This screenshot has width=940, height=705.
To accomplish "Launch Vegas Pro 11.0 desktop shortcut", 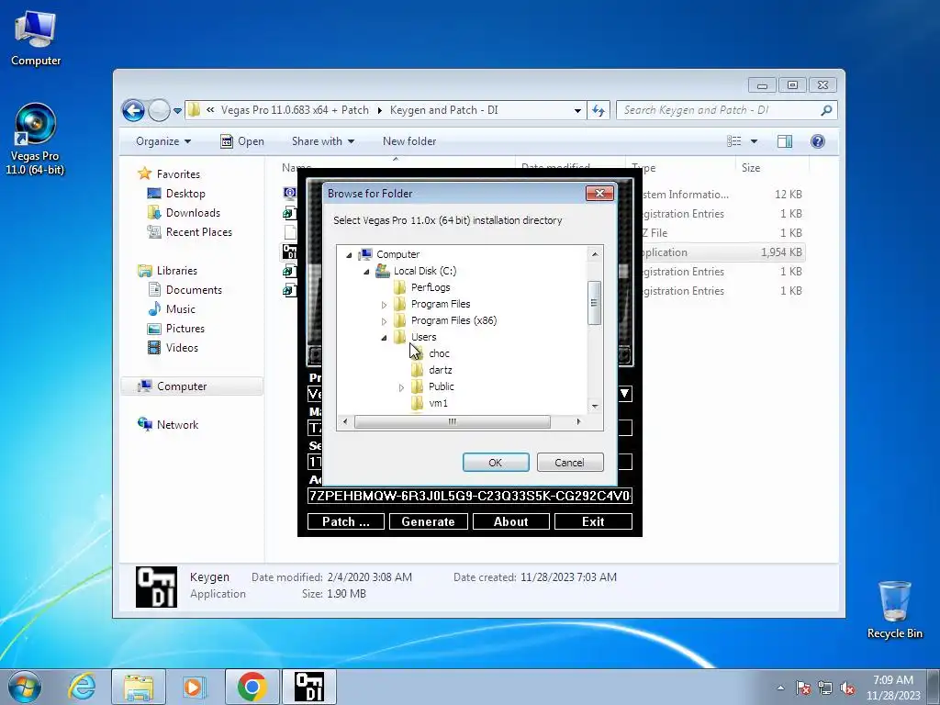I will click(35, 140).
